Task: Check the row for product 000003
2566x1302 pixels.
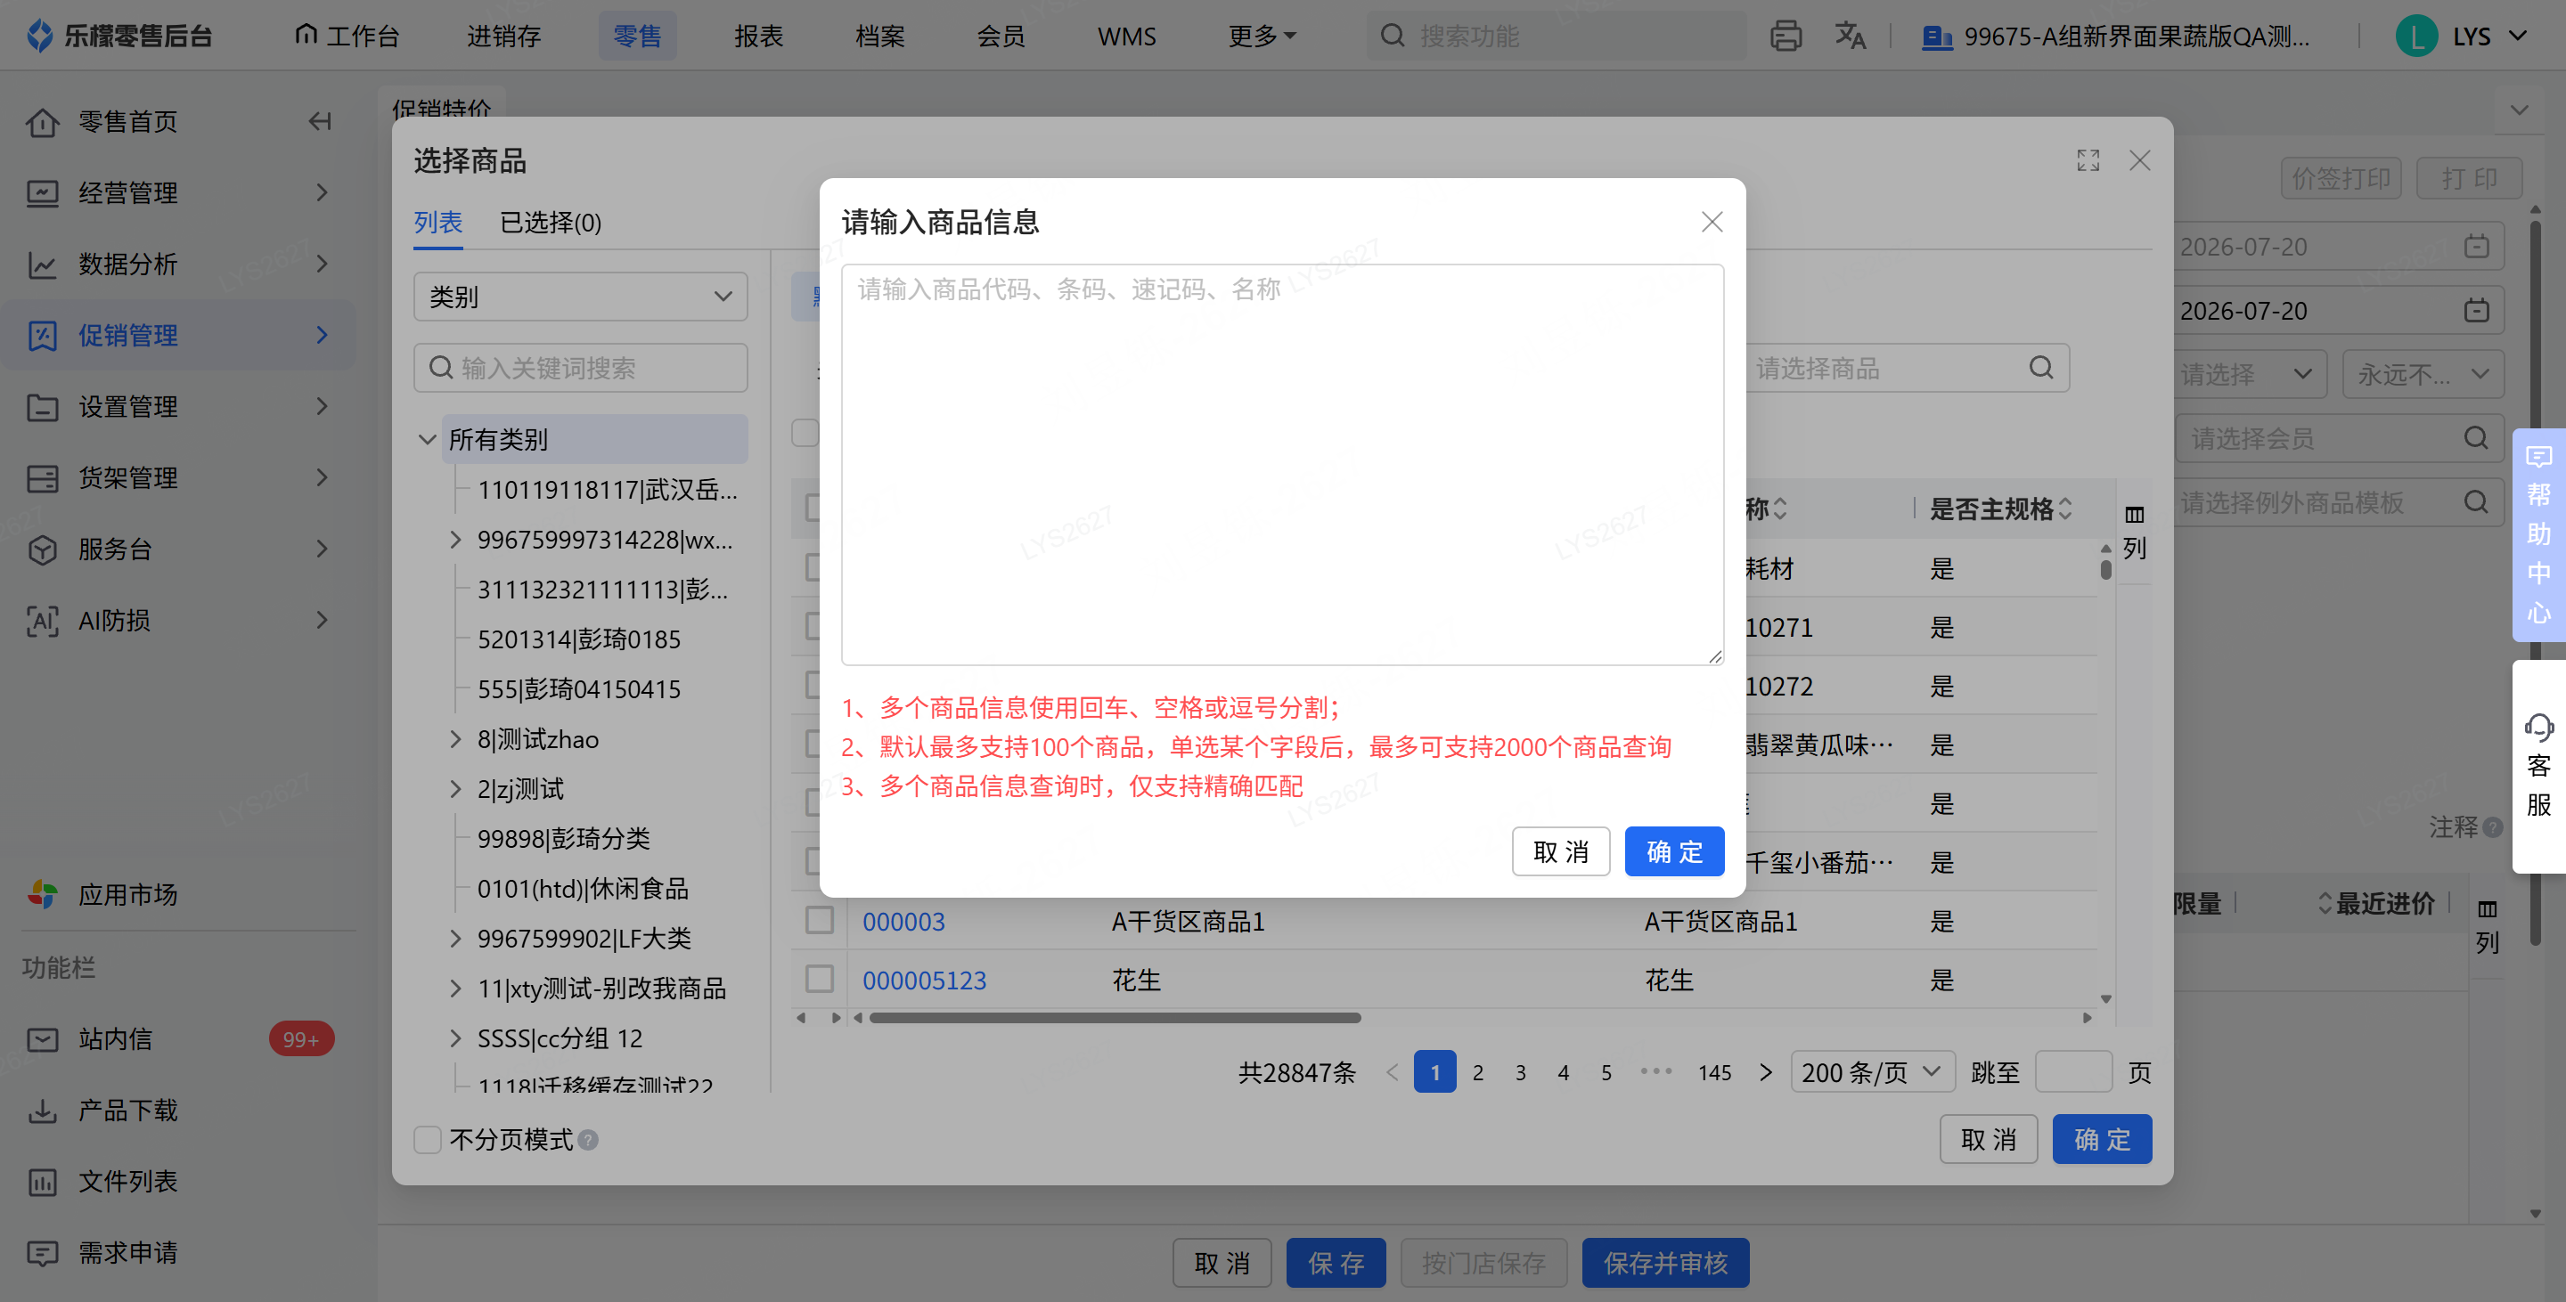Action: pos(819,921)
